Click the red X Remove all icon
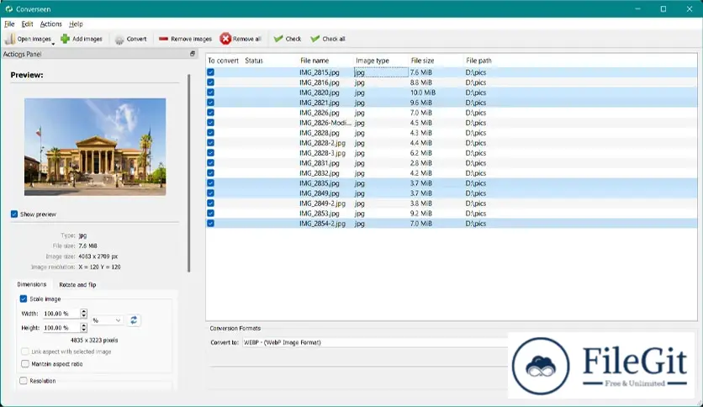The image size is (703, 407). click(x=225, y=39)
